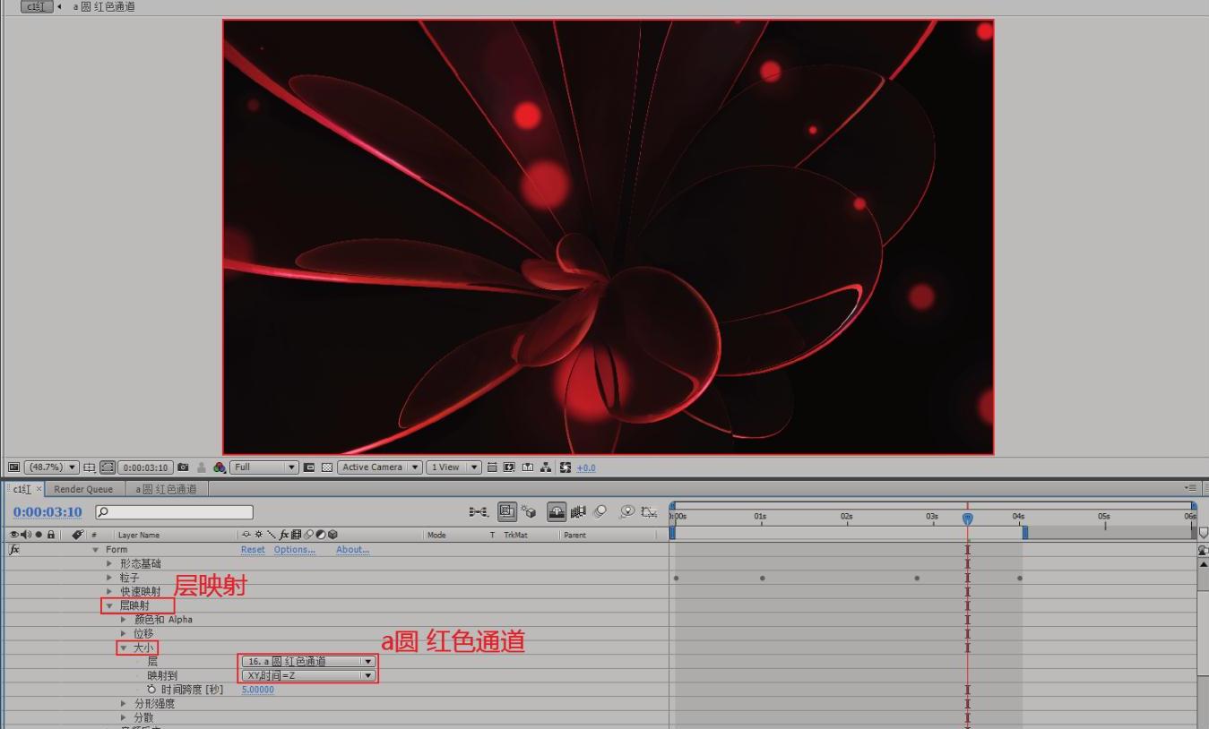Image resolution: width=1209 pixels, height=729 pixels.
Task: Click the work area end handle near 04s
Action: [1024, 532]
